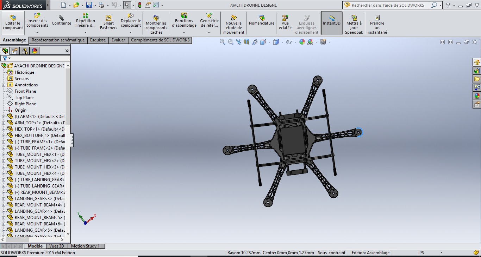Select the Contrainte mate tool

(61, 20)
